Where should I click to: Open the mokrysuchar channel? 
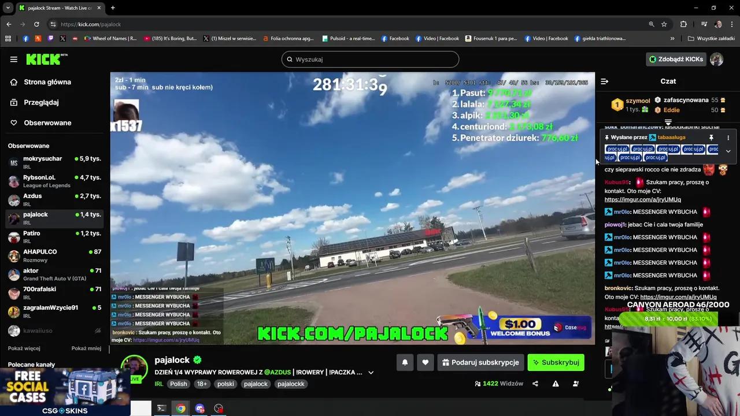pos(55,162)
